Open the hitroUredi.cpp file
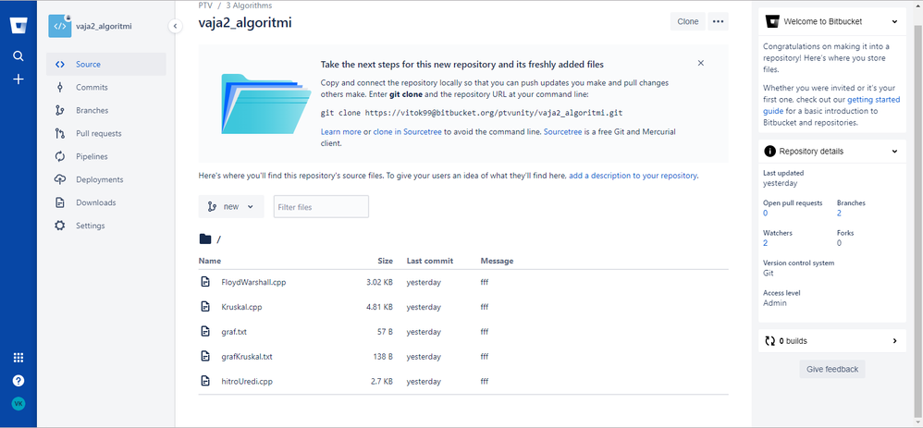This screenshot has width=923, height=428. click(x=247, y=381)
